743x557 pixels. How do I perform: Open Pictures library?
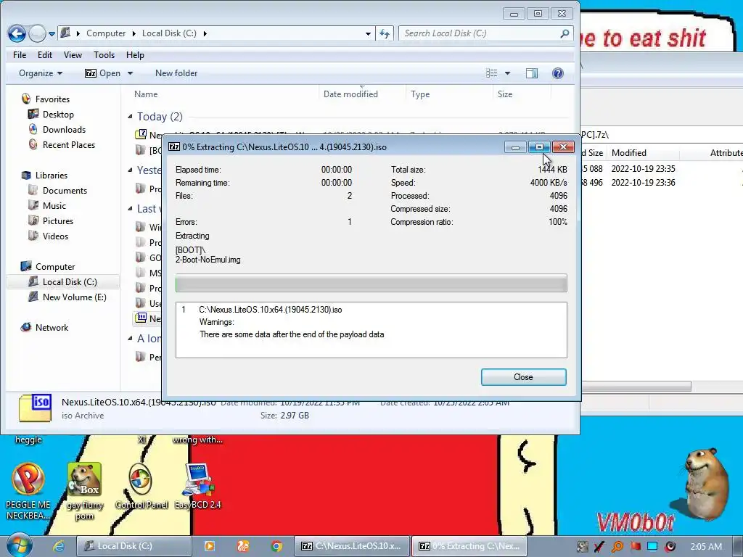[x=58, y=220]
